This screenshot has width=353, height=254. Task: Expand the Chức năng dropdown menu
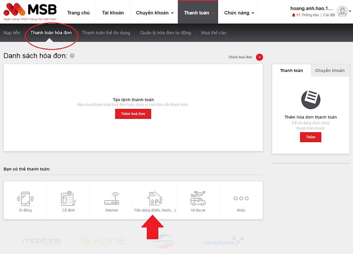[239, 12]
